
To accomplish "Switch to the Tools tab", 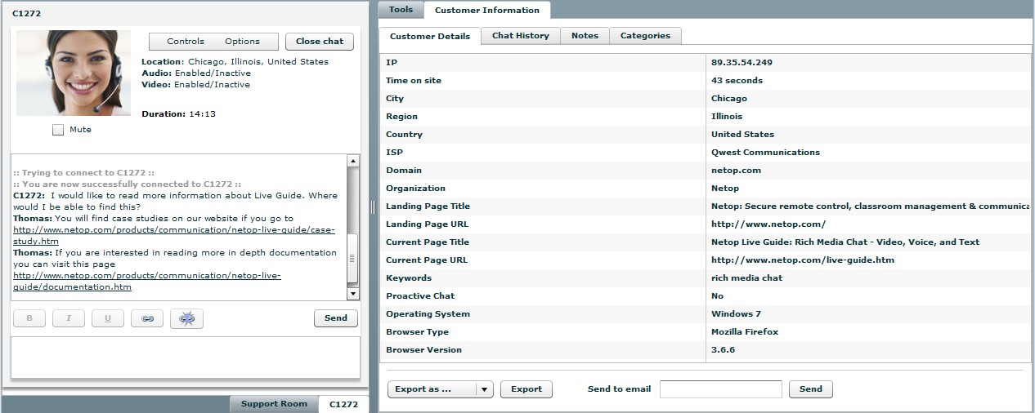I will (401, 10).
